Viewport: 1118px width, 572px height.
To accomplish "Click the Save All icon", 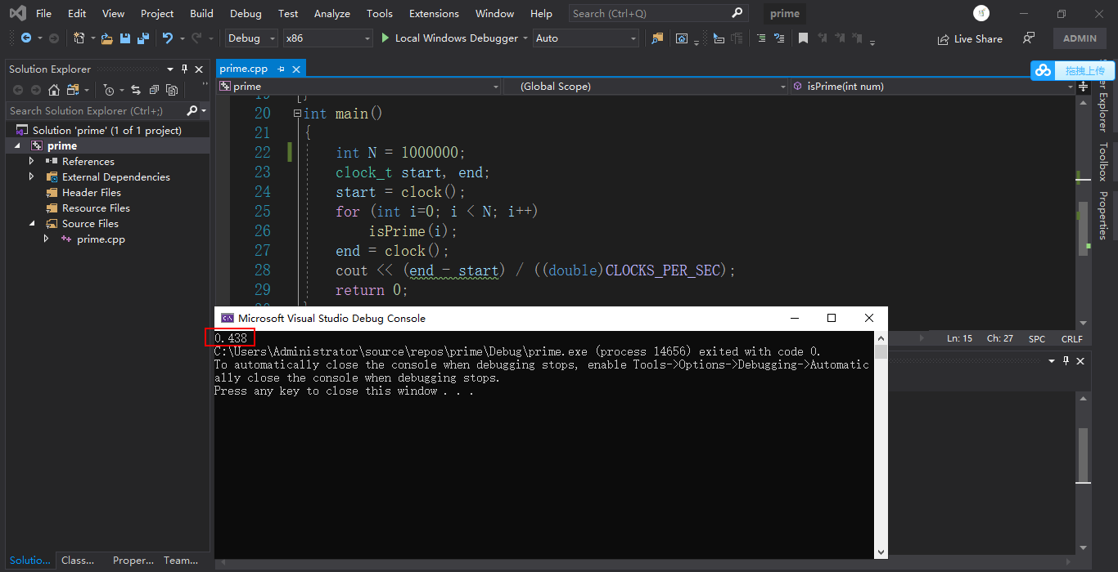I will click(x=143, y=38).
